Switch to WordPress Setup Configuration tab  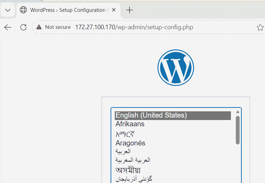[69, 10]
